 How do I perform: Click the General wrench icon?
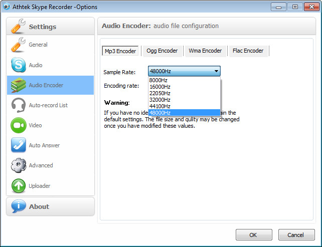coord(18,45)
